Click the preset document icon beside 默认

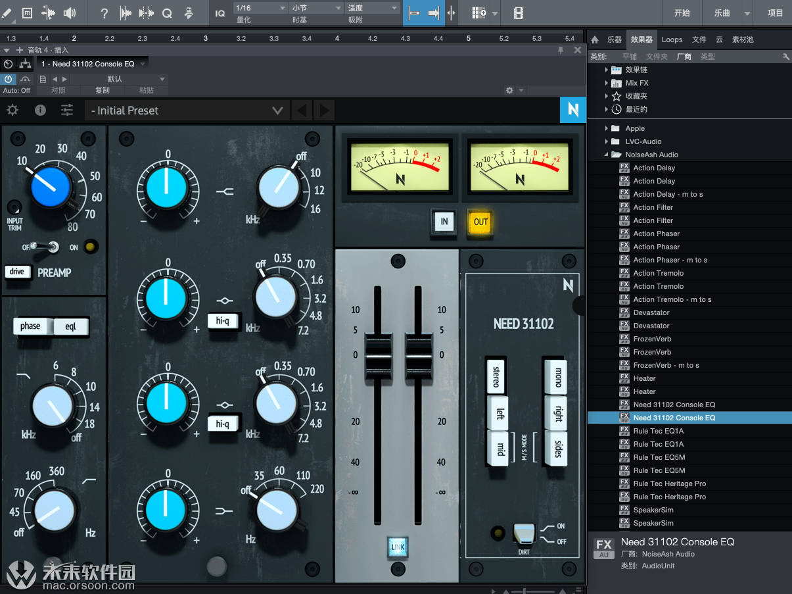(x=43, y=79)
